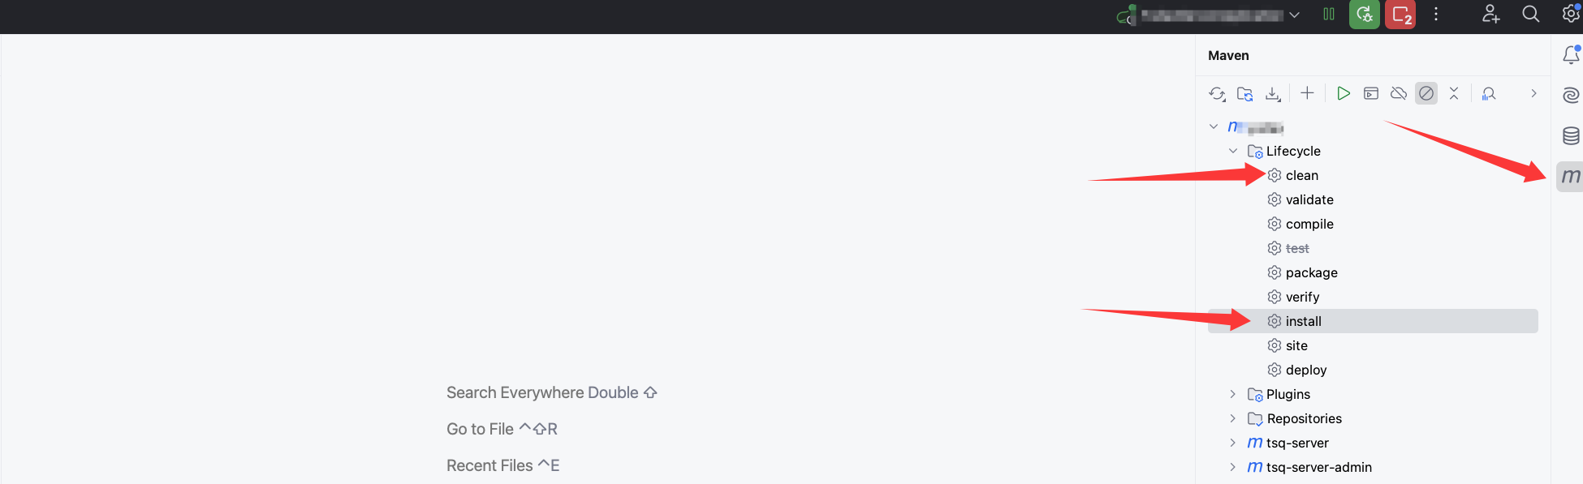Toggle Maven Offline Mode

pos(1399,93)
